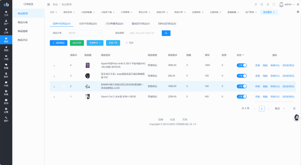Open the notification bell icon

[268, 4]
